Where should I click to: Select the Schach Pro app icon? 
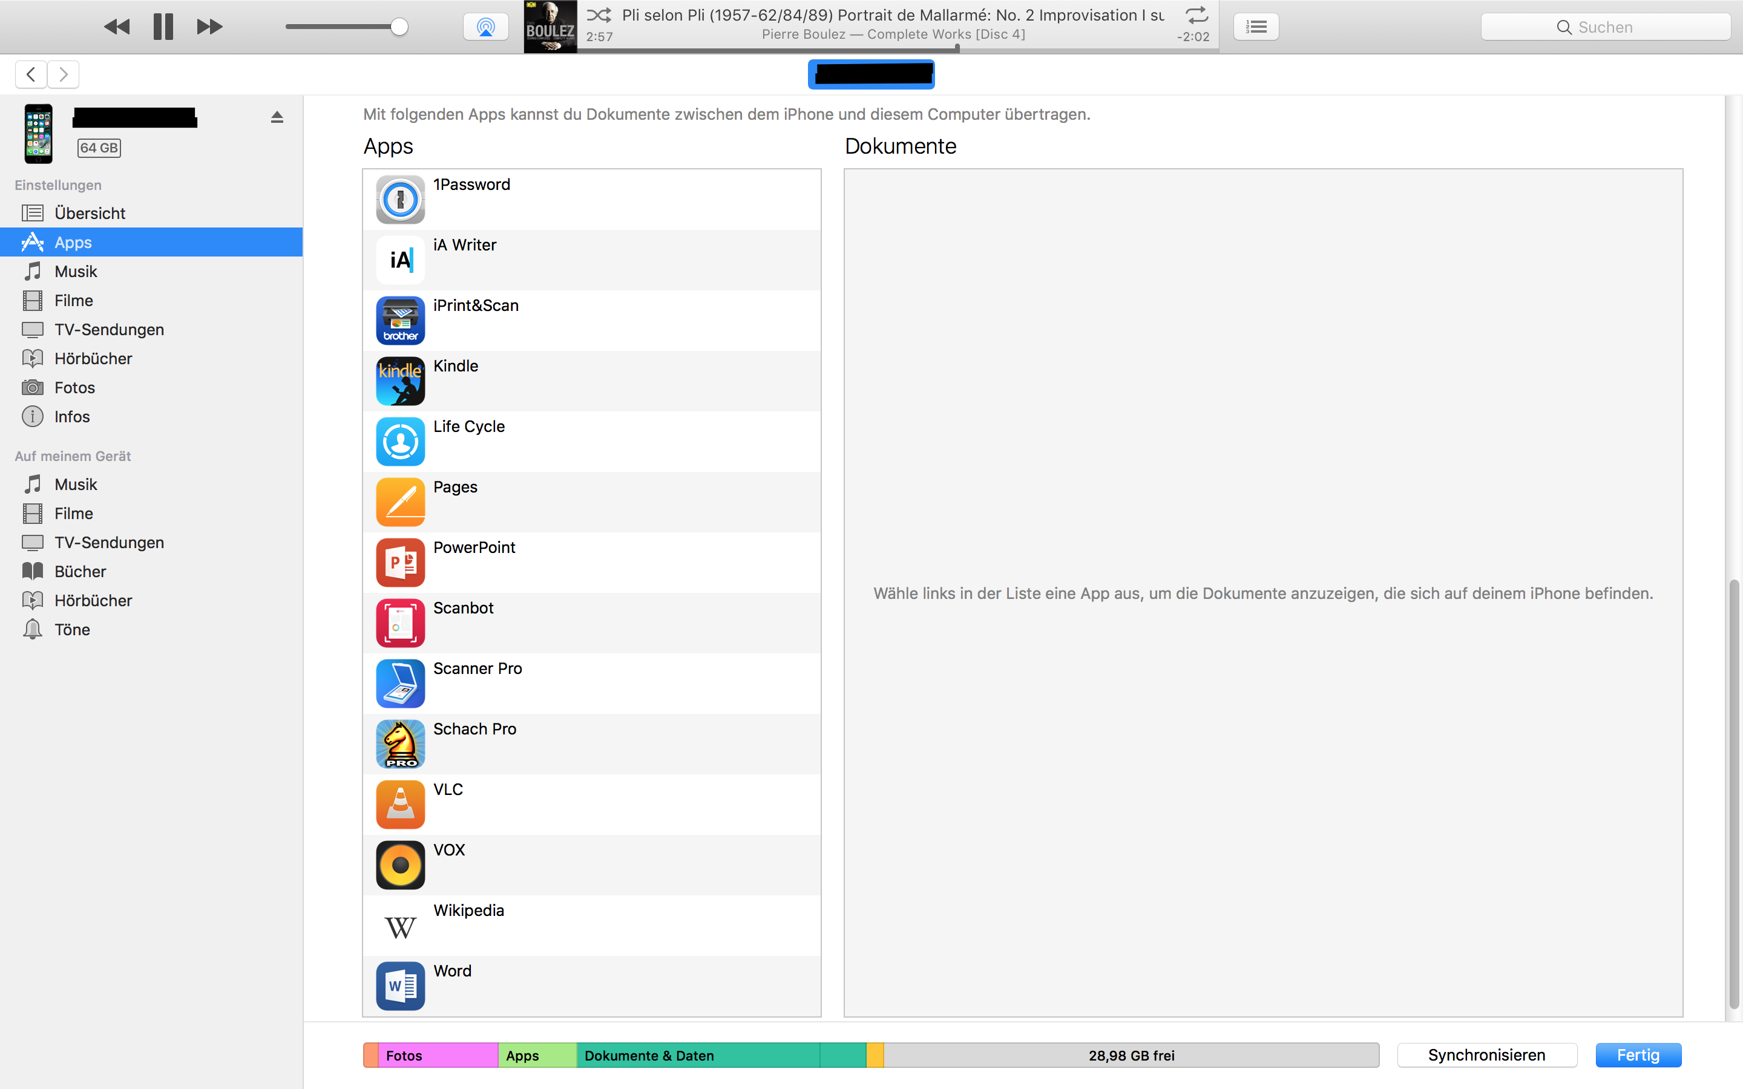point(399,744)
